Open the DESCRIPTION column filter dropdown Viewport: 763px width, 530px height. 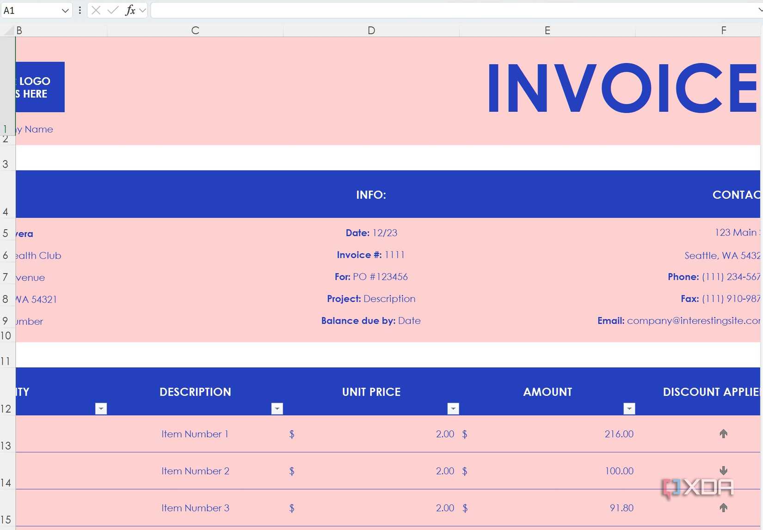[277, 408]
